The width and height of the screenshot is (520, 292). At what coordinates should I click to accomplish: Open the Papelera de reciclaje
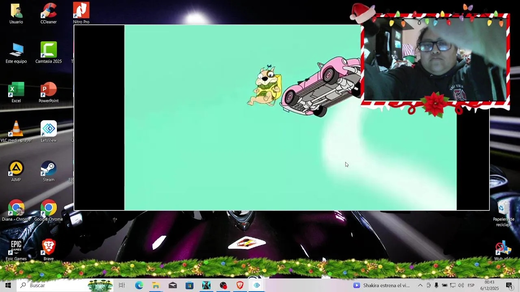coord(503,214)
